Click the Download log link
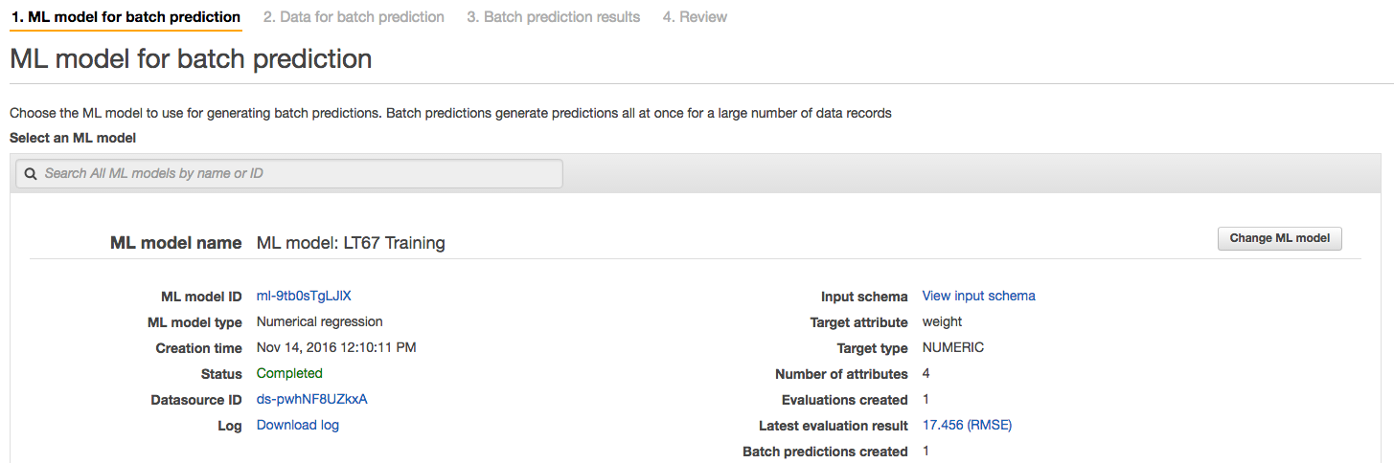 click(x=298, y=425)
